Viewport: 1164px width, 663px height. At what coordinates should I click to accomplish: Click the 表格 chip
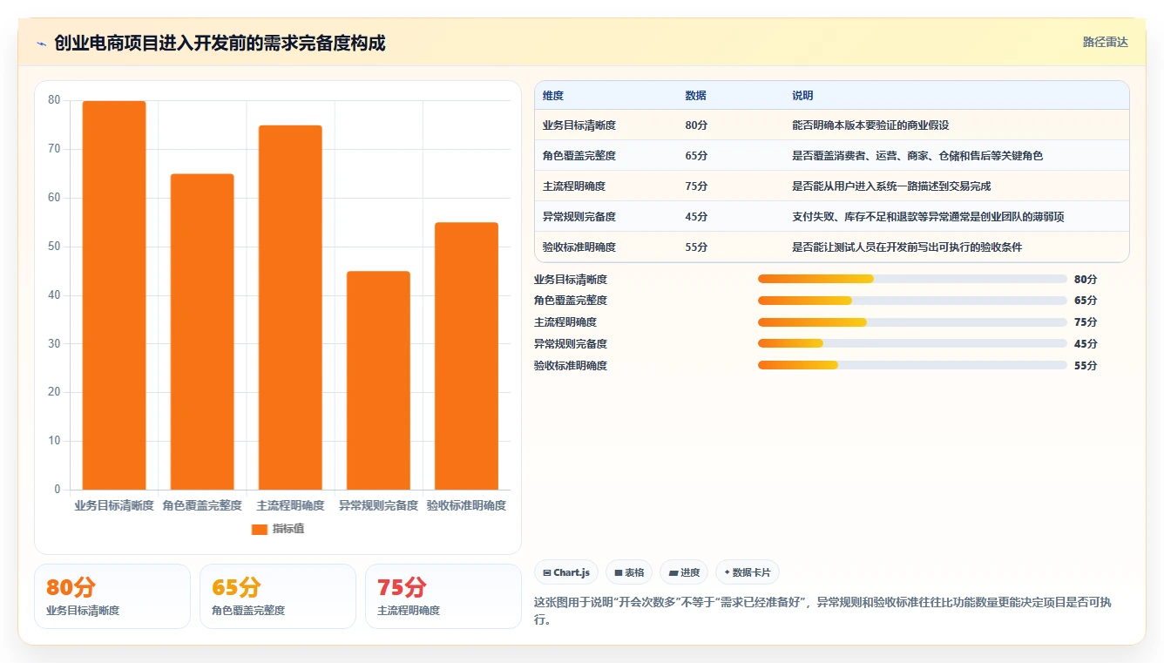coord(629,572)
